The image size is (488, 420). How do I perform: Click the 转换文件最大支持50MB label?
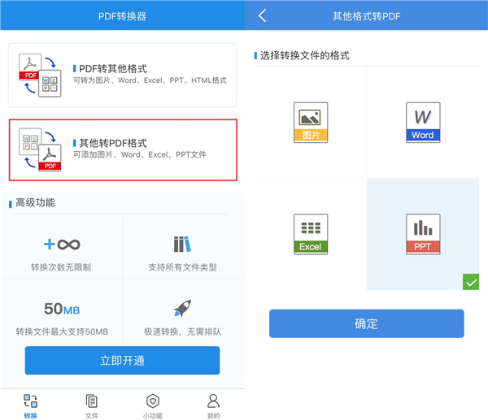click(62, 331)
